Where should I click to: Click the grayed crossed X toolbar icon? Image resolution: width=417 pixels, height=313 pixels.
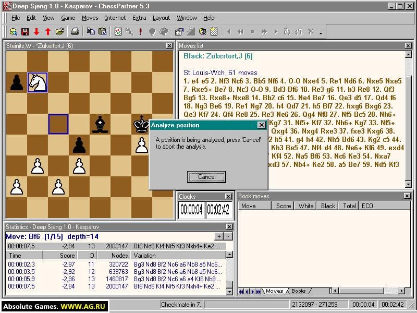click(x=310, y=32)
